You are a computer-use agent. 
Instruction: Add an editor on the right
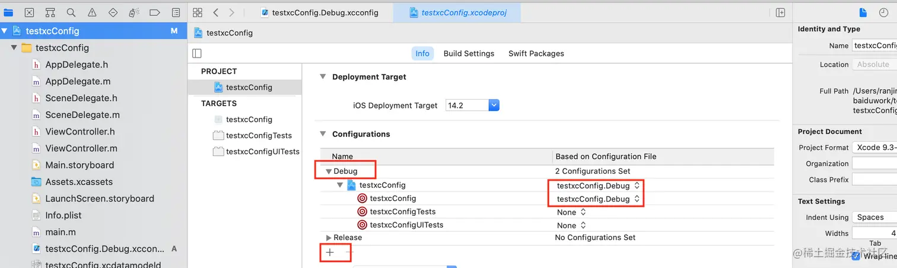[780, 12]
